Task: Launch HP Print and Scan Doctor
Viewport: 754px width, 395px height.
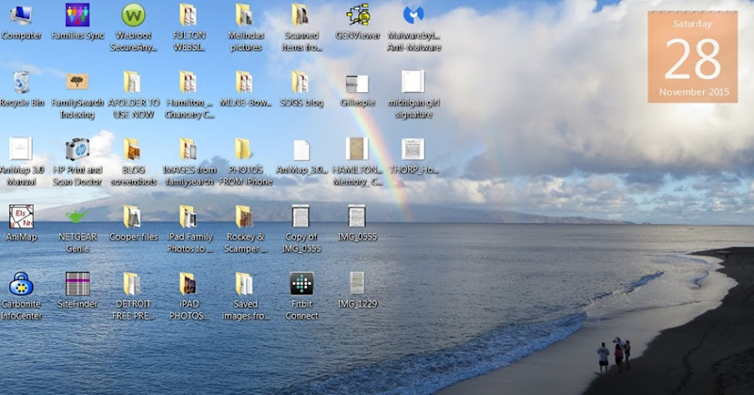Action: tap(77, 162)
